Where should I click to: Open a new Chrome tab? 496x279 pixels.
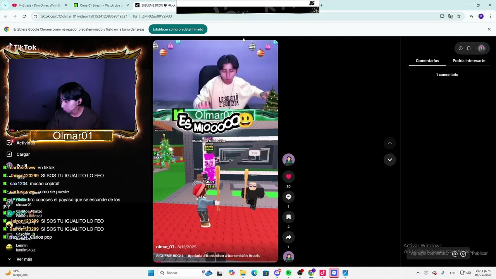click(x=321, y=5)
